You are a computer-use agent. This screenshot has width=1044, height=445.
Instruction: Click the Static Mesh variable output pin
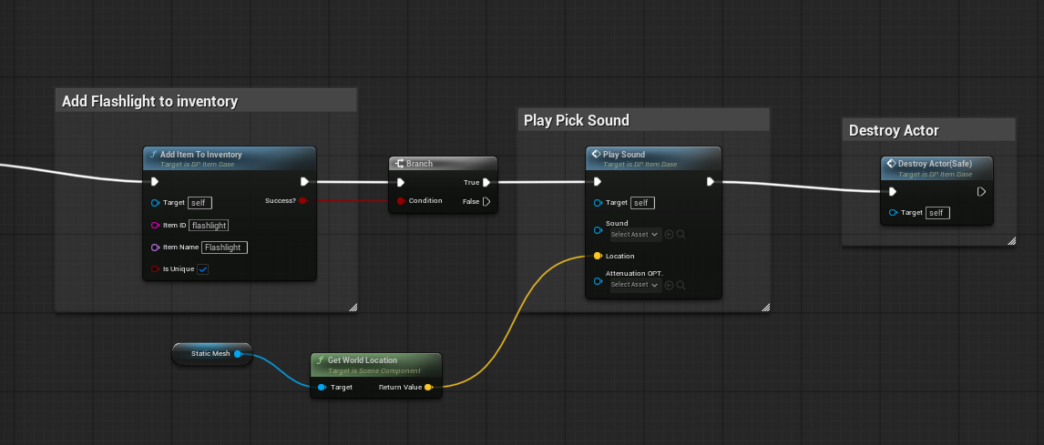coord(238,354)
